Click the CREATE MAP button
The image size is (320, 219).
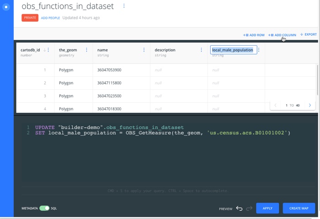click(x=299, y=208)
